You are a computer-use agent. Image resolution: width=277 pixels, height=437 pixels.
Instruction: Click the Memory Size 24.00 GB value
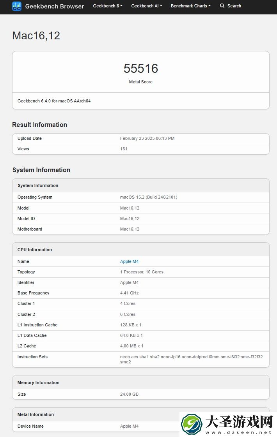click(x=129, y=394)
